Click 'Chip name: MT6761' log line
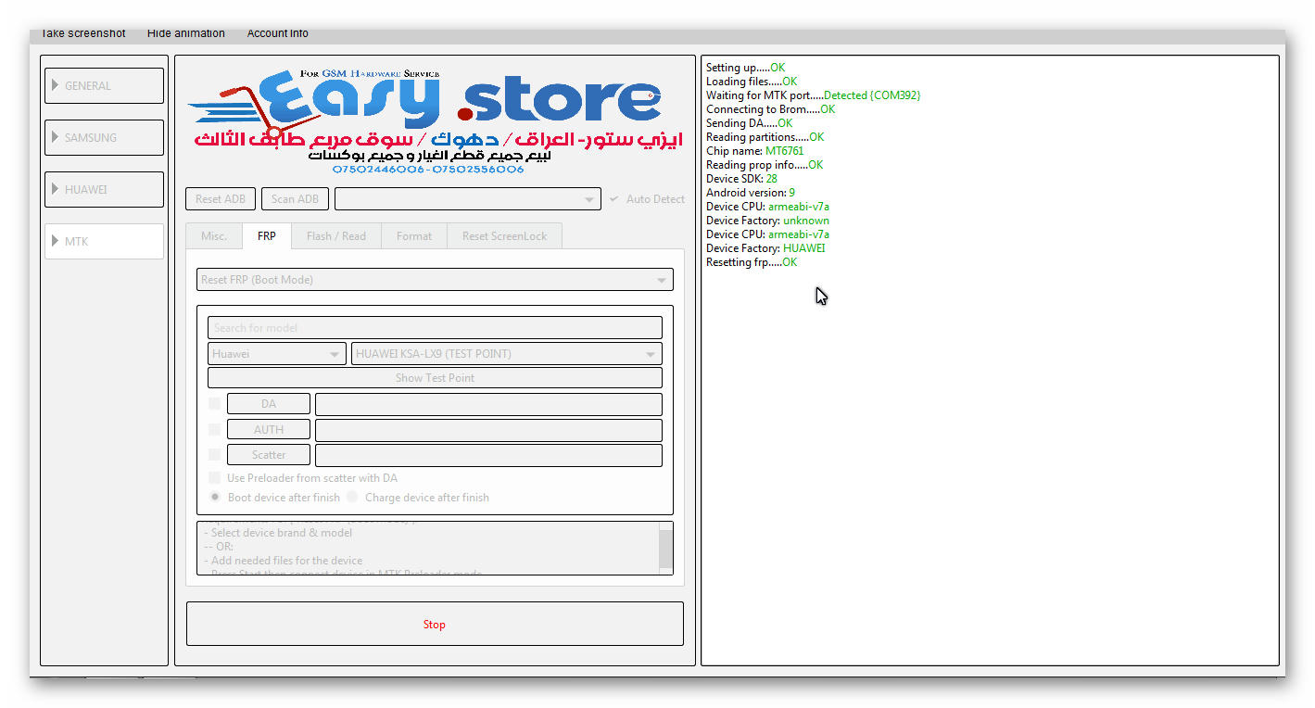The width and height of the screenshot is (1315, 708). click(x=754, y=151)
